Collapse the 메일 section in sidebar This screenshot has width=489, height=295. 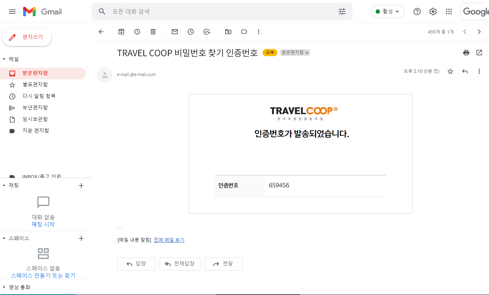pyautogui.click(x=4, y=59)
